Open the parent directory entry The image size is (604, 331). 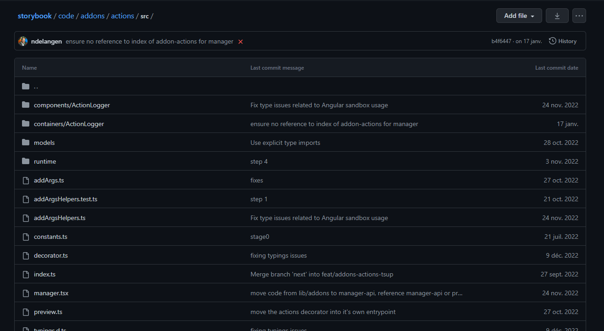point(36,86)
